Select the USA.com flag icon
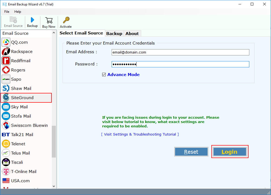This screenshot has width=271, height=195. (x=6, y=181)
